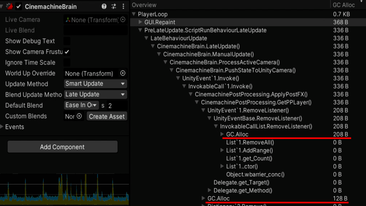This screenshot has height=206, width=366.
Task: Collapse the PlayerLoop tree row arrow
Action: (x=134, y=14)
